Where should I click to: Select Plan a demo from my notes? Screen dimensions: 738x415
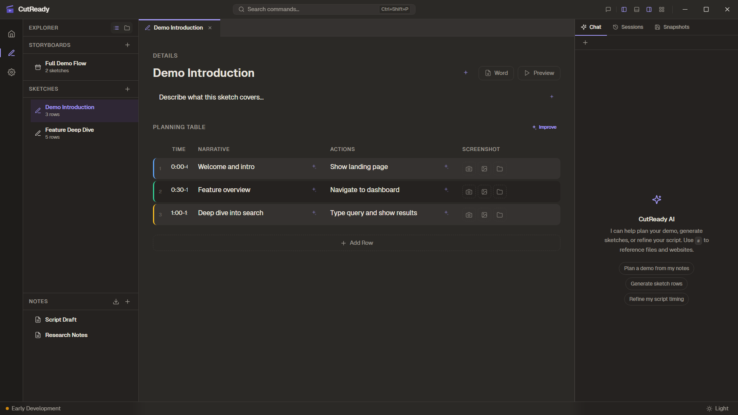pos(657,268)
